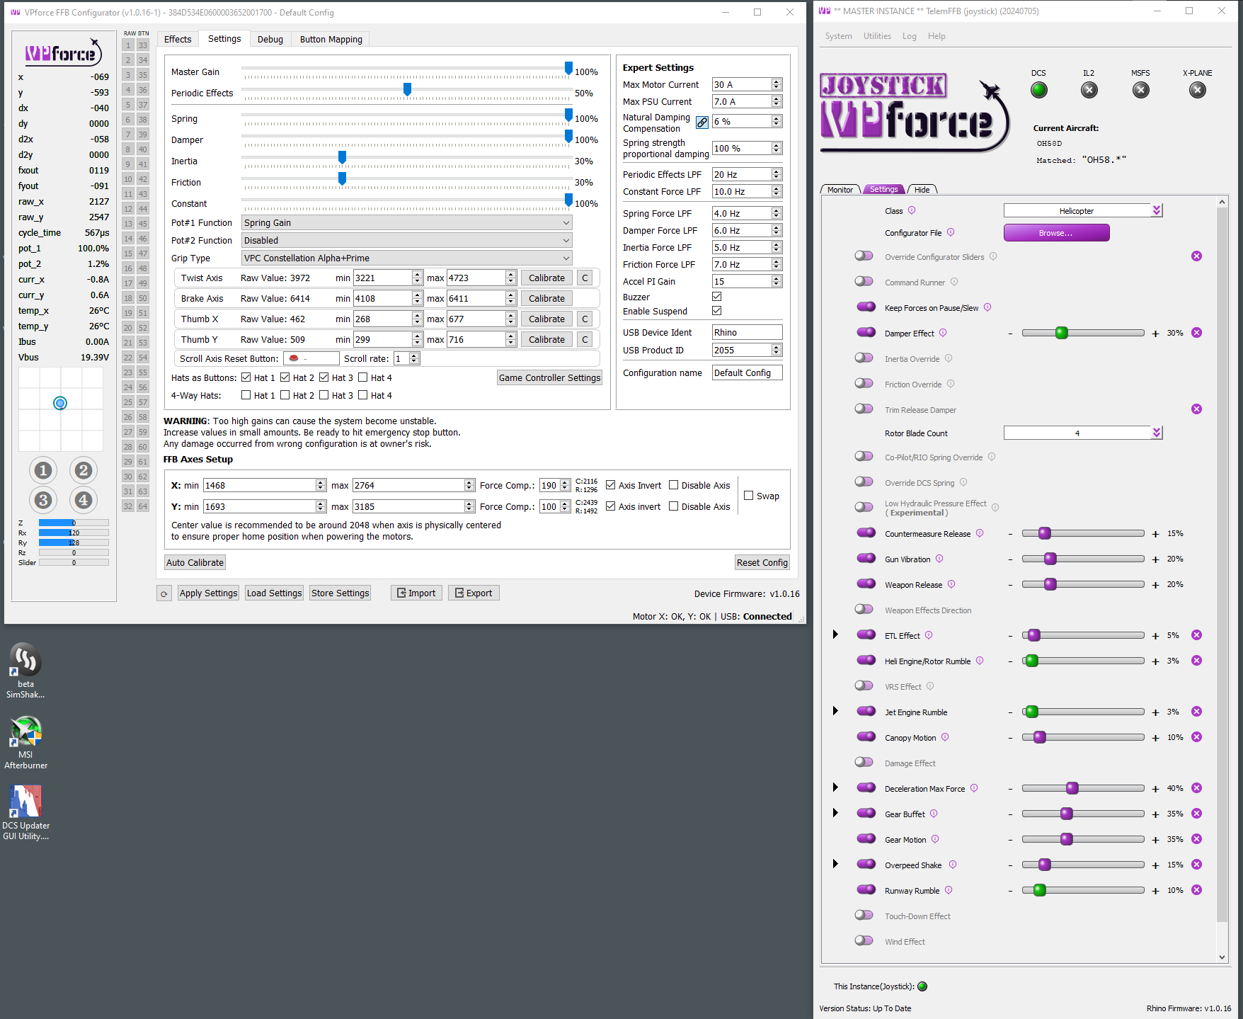Open the Utilities menu in TelemFFB

click(x=877, y=35)
